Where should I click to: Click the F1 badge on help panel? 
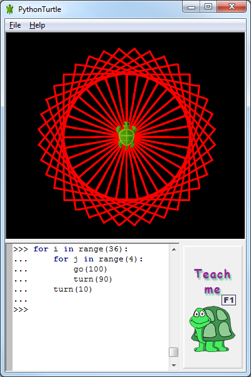click(x=228, y=300)
